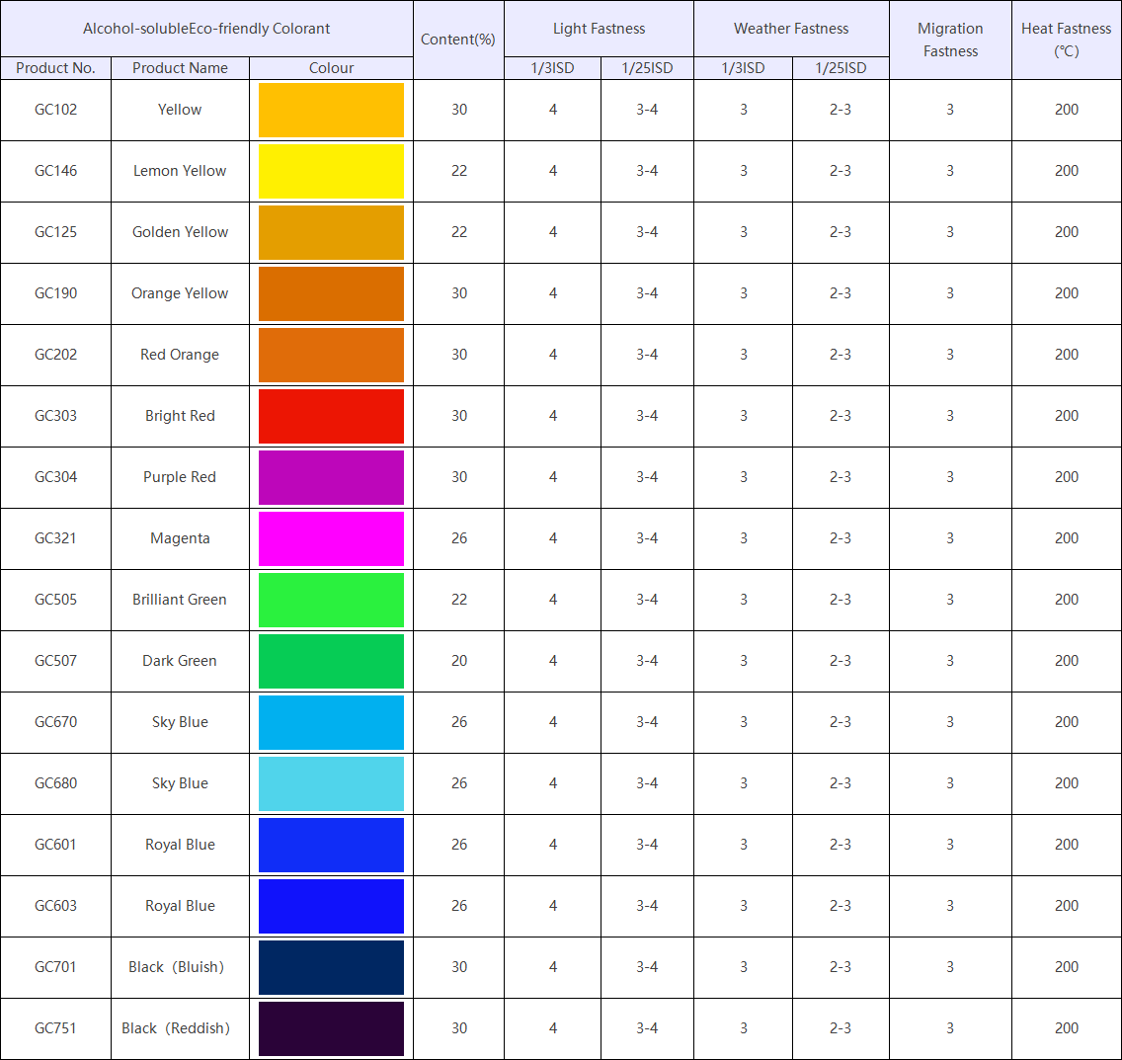Click the 'Bright Red' product name
1122x1060 pixels.
tap(180, 416)
